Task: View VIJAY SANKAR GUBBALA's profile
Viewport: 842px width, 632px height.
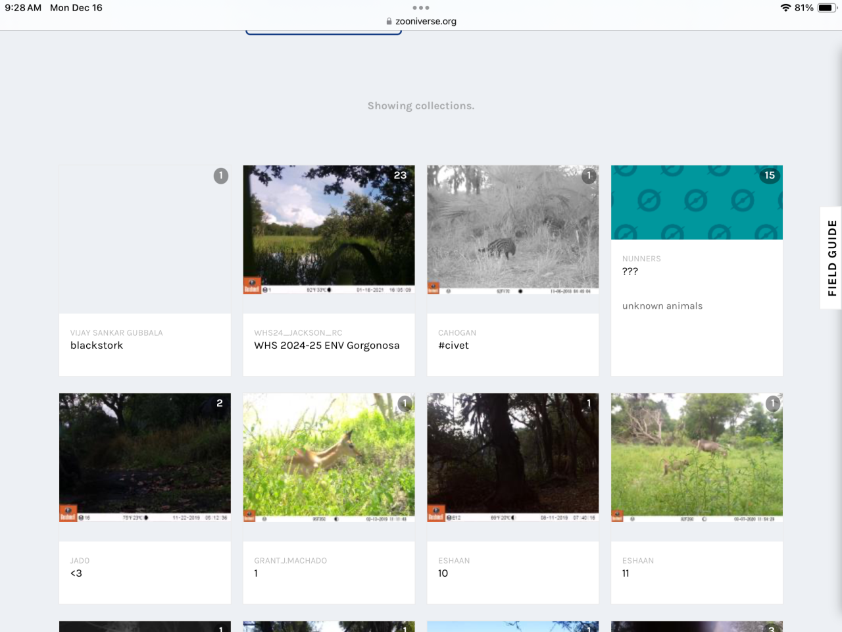Action: [116, 333]
